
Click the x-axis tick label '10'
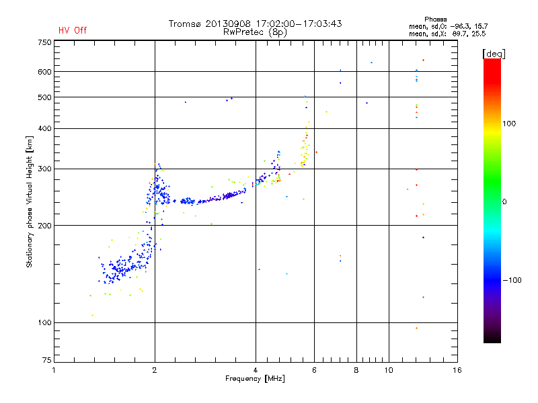pos(389,370)
